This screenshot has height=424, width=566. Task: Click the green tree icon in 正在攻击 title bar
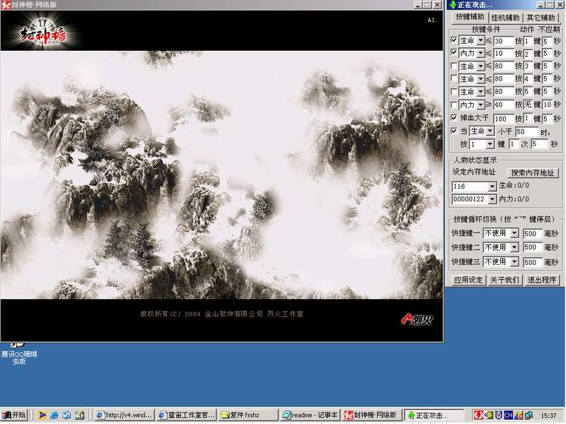pos(453,5)
